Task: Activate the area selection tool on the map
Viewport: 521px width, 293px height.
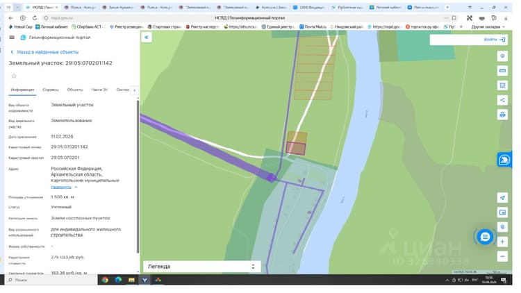Action: 502,85
